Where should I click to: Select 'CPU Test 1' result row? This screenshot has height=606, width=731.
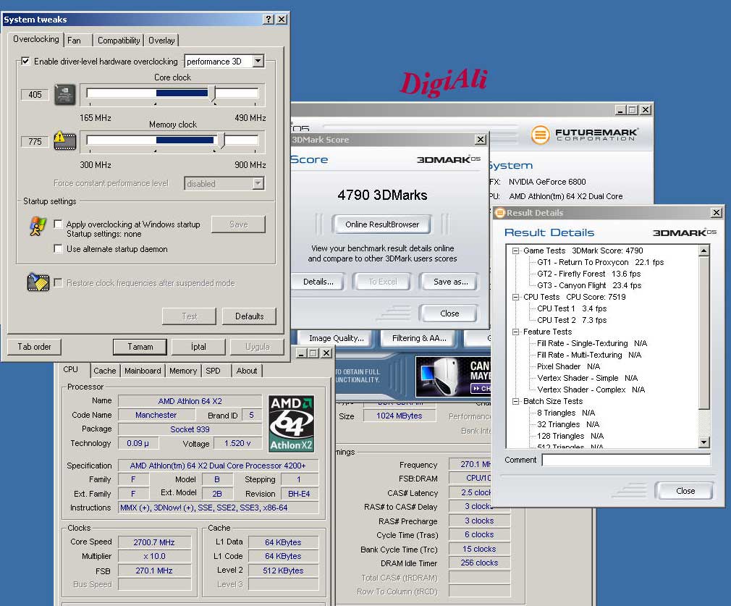[x=572, y=308]
